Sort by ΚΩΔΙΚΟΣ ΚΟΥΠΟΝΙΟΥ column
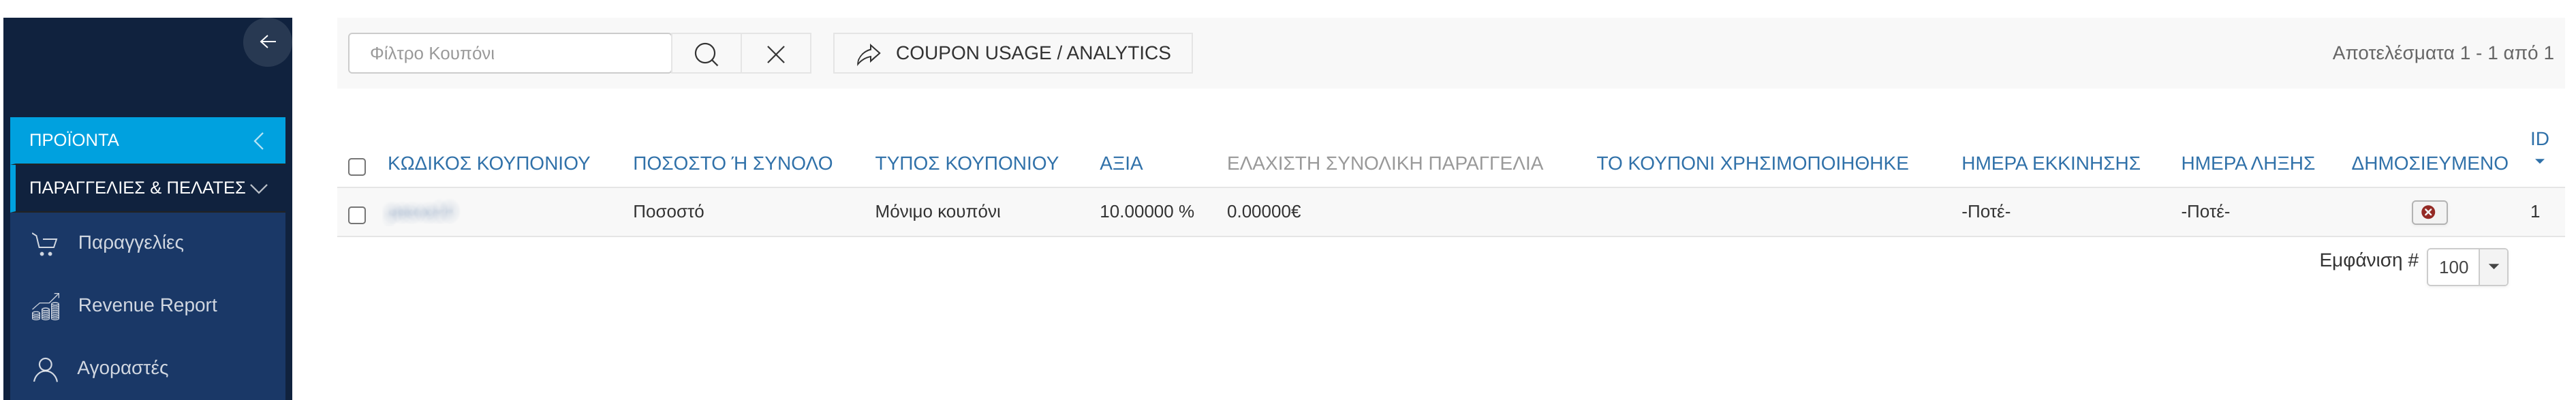Screen dimensions: 2576x400 (488, 163)
